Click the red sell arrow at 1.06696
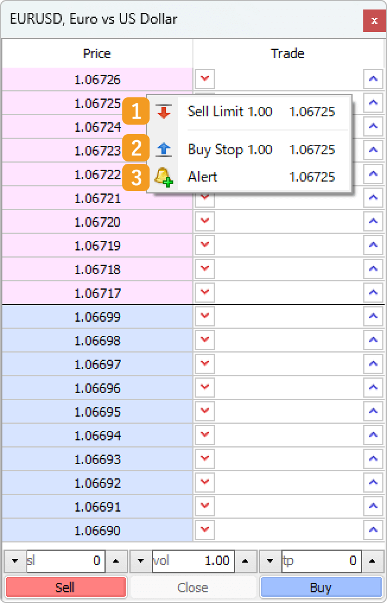Image resolution: width=387 pixels, height=603 pixels. pyautogui.click(x=205, y=388)
